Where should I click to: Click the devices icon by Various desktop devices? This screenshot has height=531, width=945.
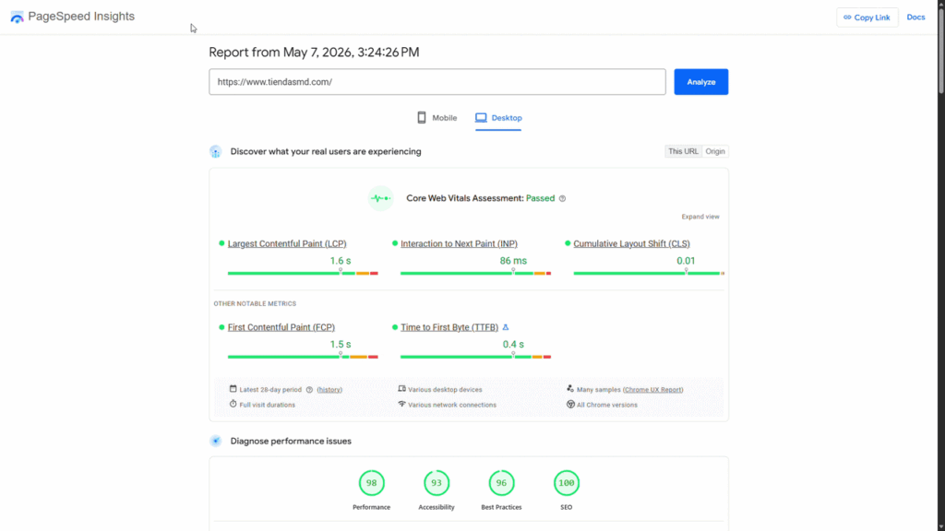[x=402, y=389]
